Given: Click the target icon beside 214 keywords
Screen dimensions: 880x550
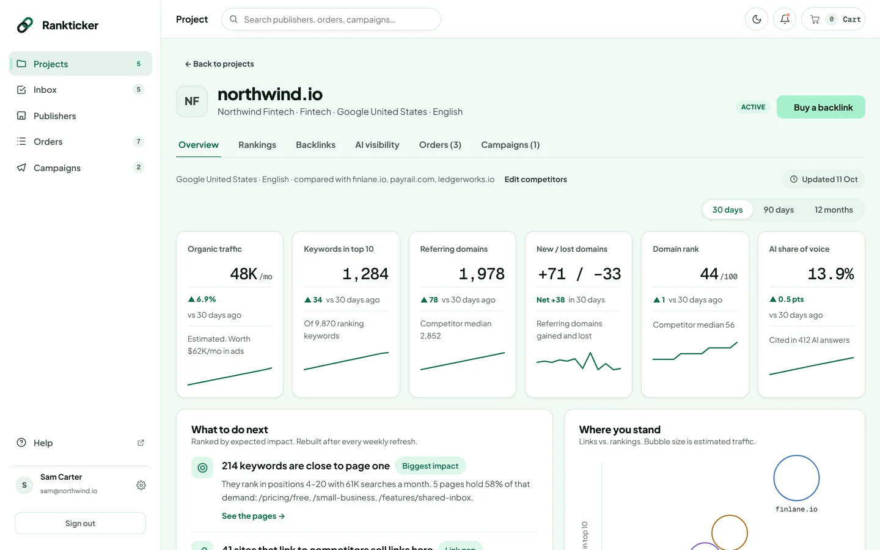Looking at the screenshot, I should coord(202,468).
